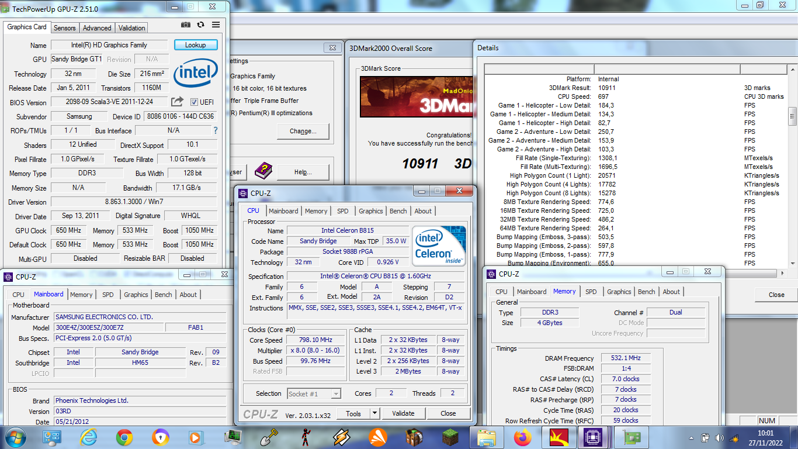The width and height of the screenshot is (798, 449).
Task: Open Graphics tab in Mainboard CPU-Z window
Action: [x=136, y=295]
